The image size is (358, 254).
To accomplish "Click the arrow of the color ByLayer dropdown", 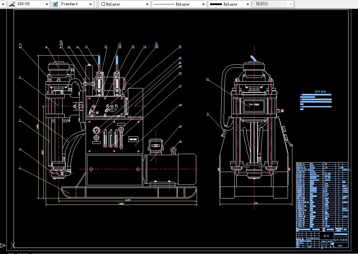I will pos(147,4).
